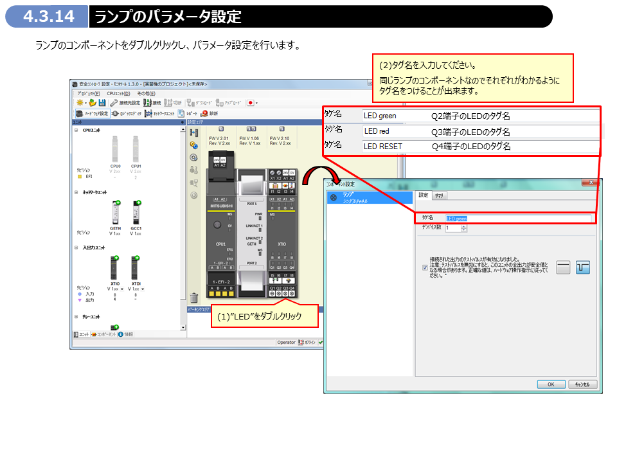Toggle the test pulse checkbox
This screenshot has width=617, height=450.
pos(425,267)
